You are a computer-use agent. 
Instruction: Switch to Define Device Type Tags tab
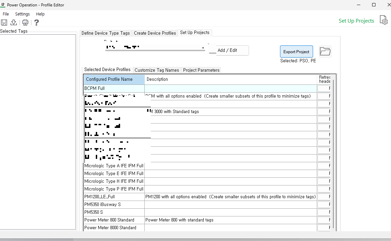[x=106, y=33]
